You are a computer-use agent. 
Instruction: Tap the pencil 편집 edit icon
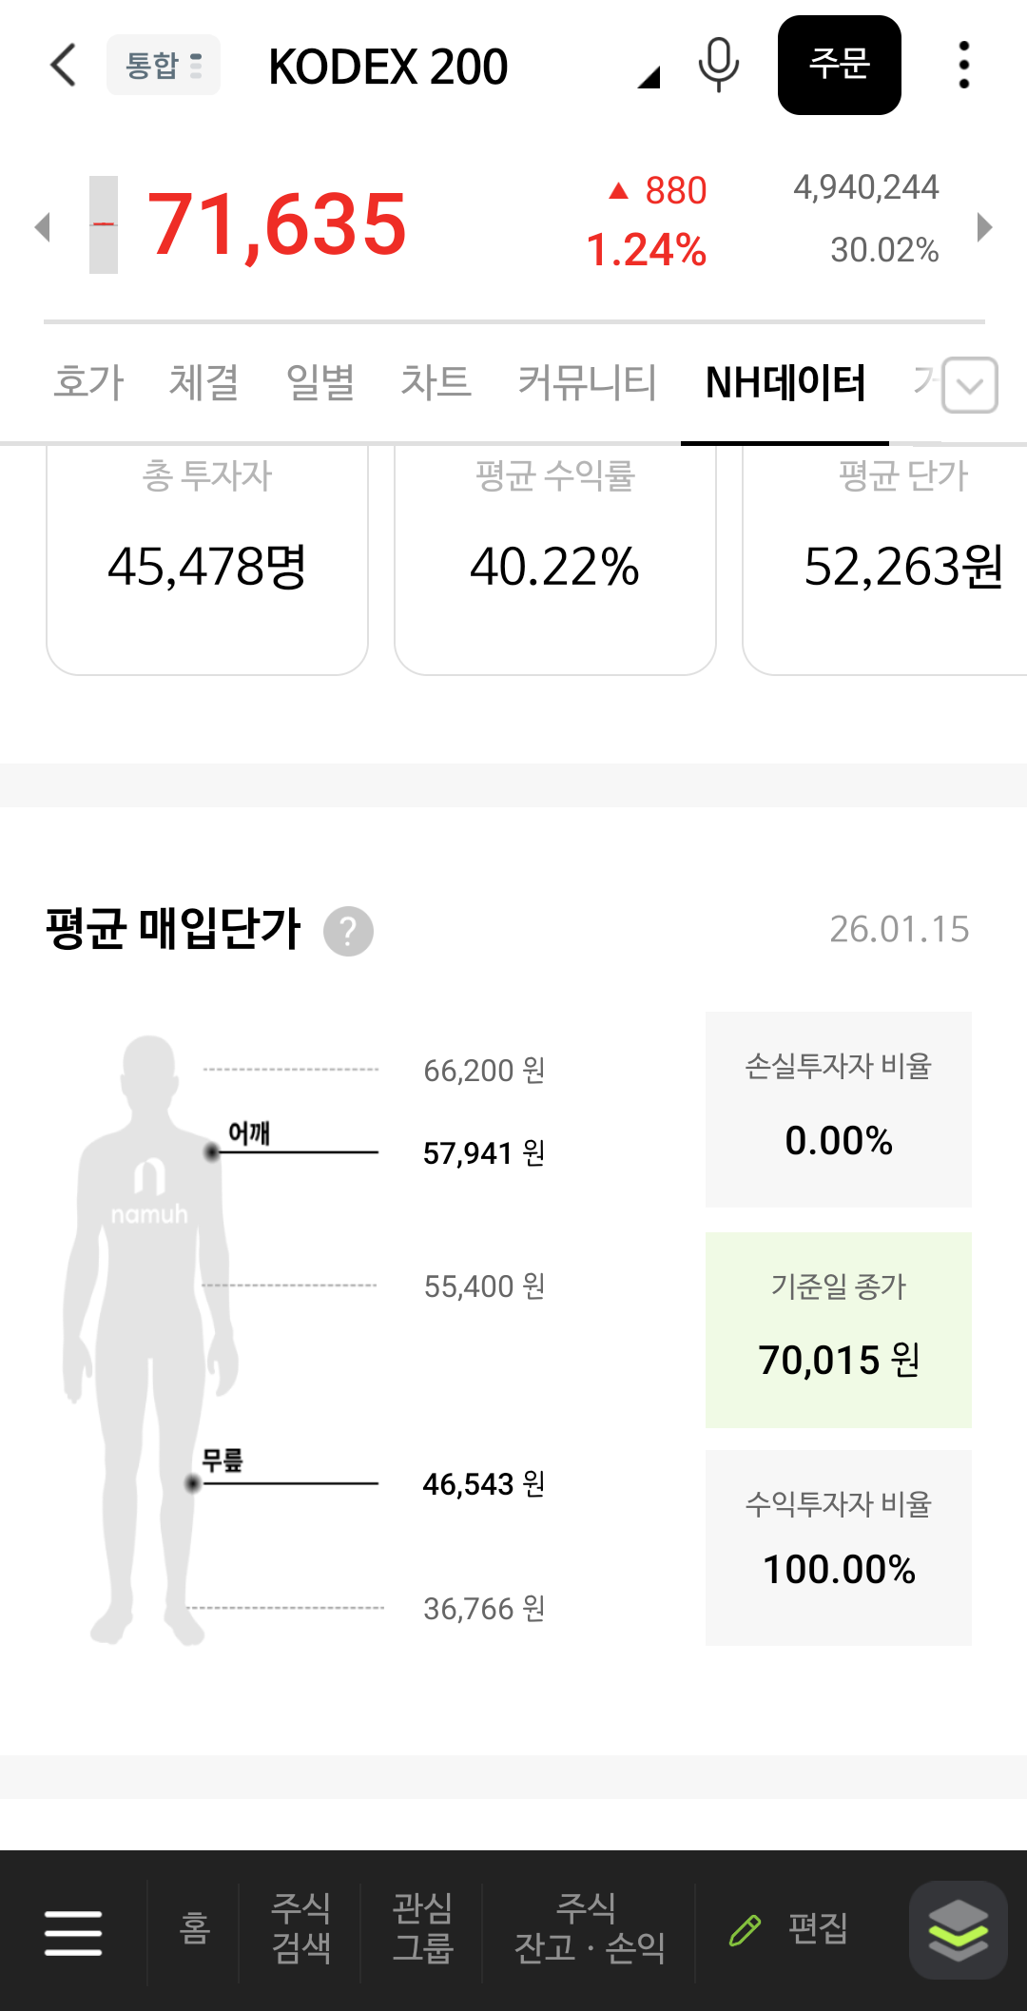point(745,1930)
